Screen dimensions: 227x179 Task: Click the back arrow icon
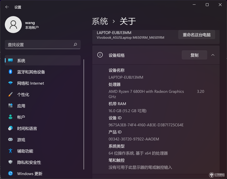pyautogui.click(x=7, y=7)
